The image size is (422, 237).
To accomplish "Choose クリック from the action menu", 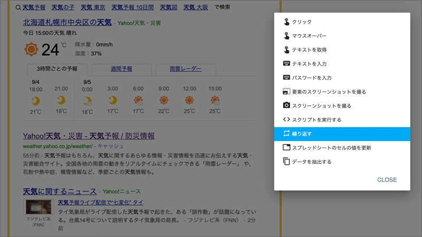I will (x=342, y=22).
